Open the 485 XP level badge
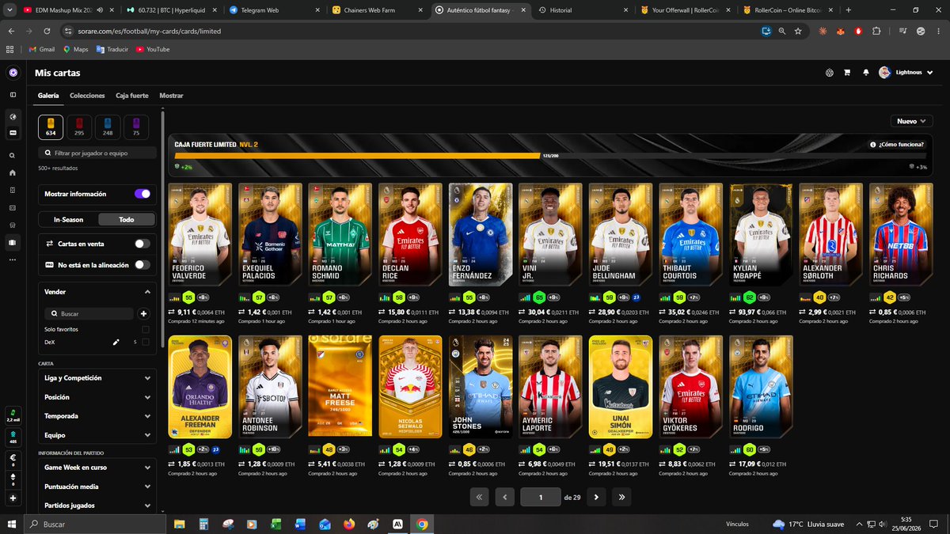This screenshot has width=950, height=534. pos(13,437)
